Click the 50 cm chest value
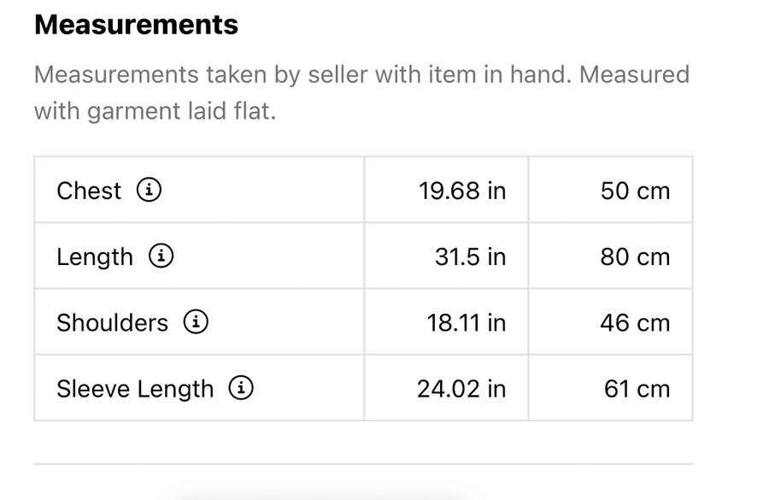Image resolution: width=769 pixels, height=500 pixels. click(635, 191)
